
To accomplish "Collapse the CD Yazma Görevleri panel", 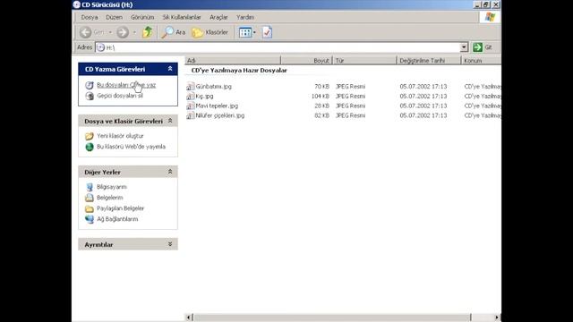I will 170,69.
